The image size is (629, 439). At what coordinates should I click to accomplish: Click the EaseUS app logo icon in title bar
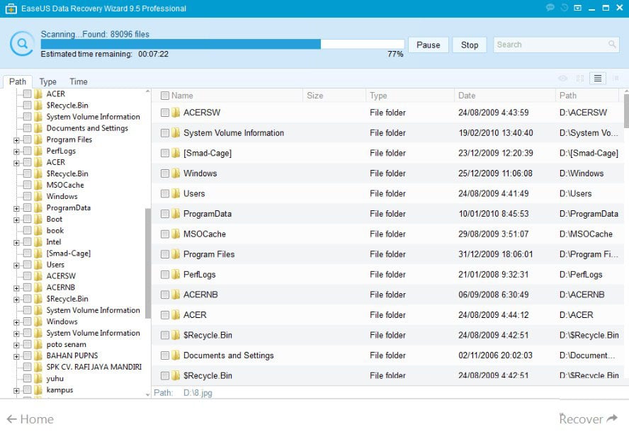(11, 8)
